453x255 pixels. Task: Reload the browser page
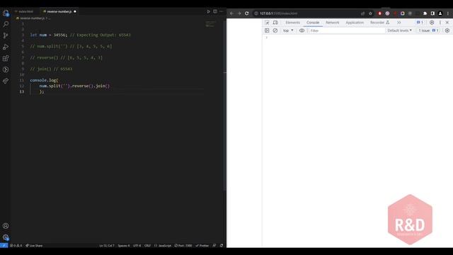[247, 13]
